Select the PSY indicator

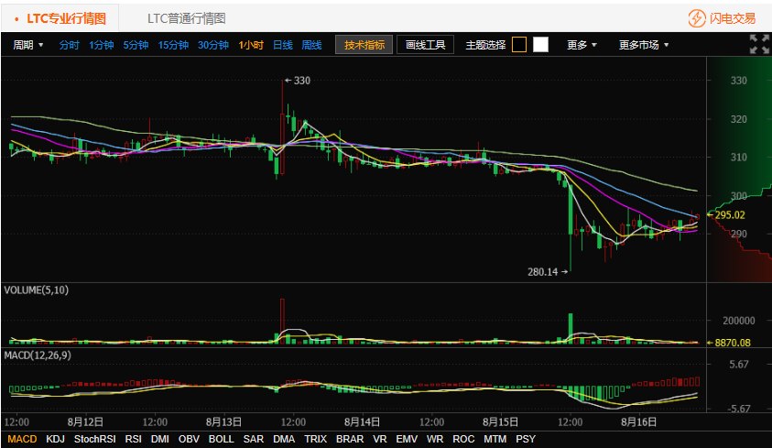(x=526, y=439)
